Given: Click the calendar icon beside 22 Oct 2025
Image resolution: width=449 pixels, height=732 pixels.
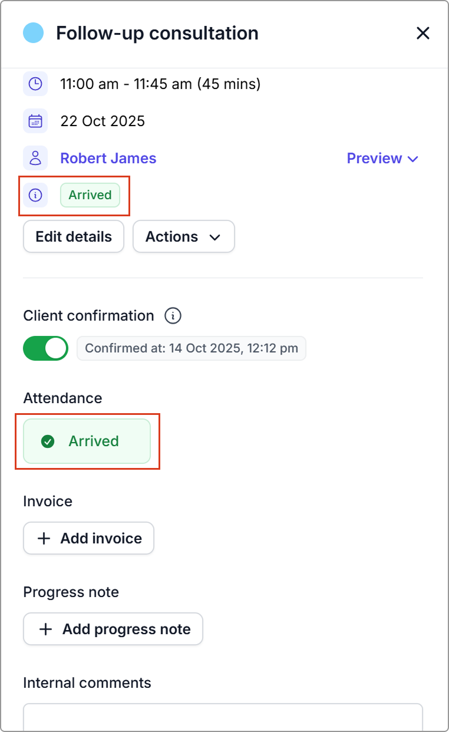Looking at the screenshot, I should tap(35, 121).
